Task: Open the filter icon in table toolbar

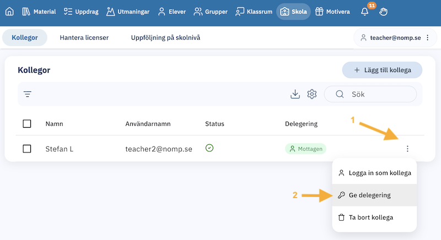Action: [x=27, y=94]
